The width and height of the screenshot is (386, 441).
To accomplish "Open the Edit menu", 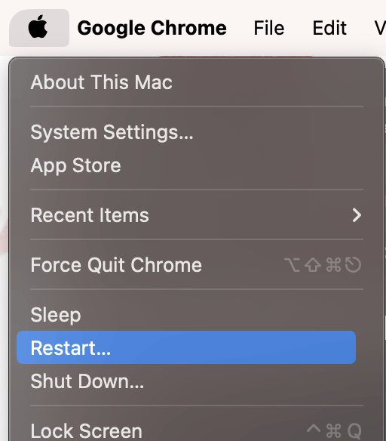I will [x=329, y=28].
